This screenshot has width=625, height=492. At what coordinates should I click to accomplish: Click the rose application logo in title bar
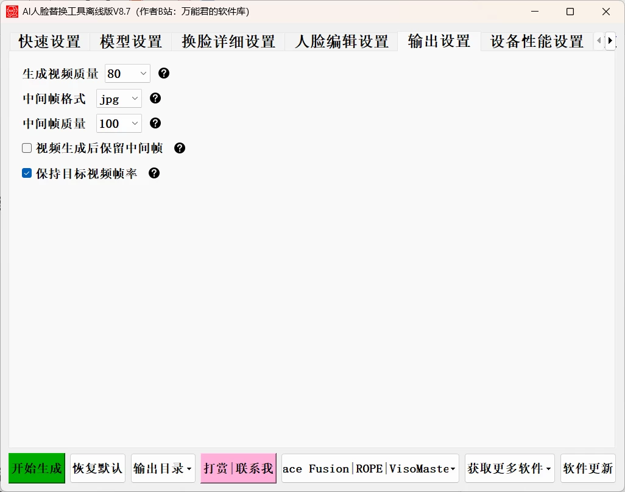(12, 12)
